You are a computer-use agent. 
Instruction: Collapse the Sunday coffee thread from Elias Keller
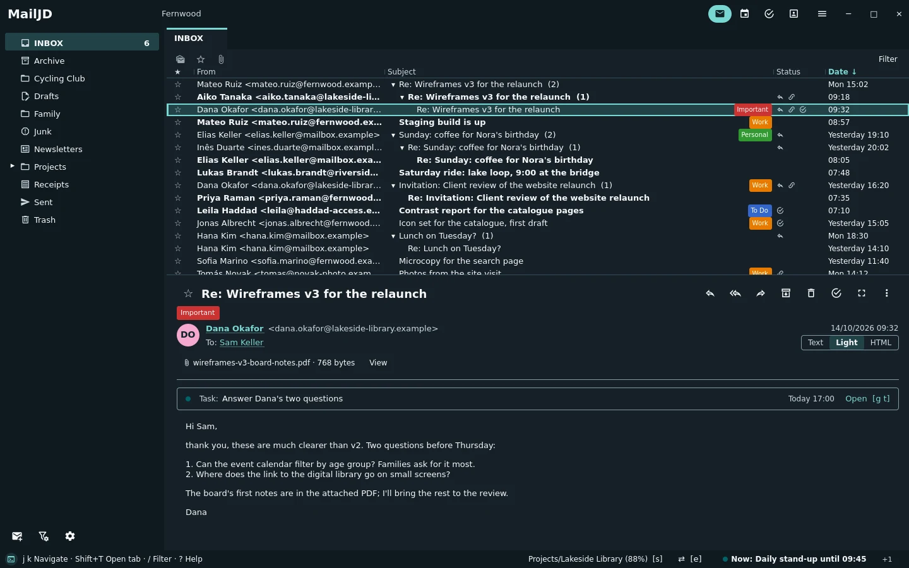tap(393, 135)
